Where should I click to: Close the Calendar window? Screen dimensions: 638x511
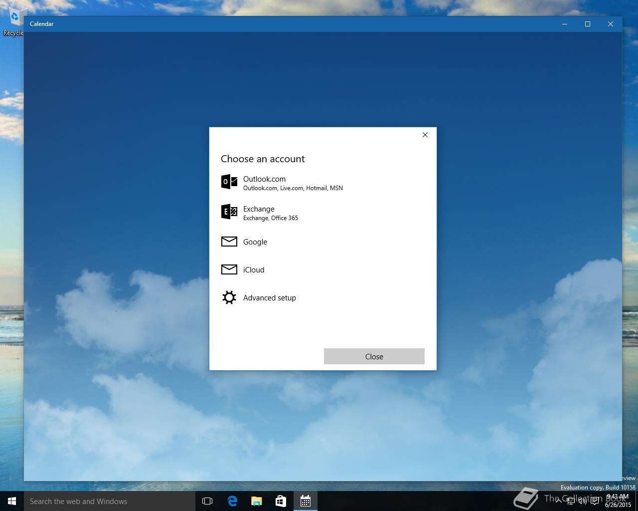(611, 24)
